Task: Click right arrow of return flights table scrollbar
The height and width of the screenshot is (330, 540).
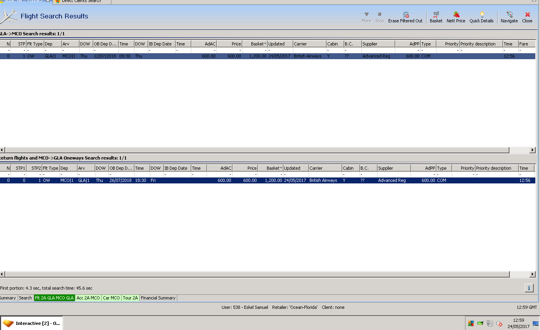Action: coord(532,274)
